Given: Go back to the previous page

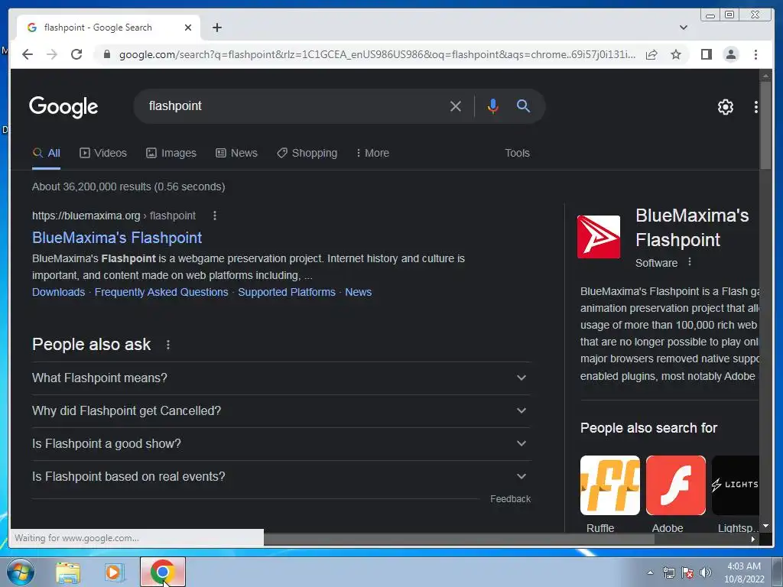Looking at the screenshot, I should 28,54.
